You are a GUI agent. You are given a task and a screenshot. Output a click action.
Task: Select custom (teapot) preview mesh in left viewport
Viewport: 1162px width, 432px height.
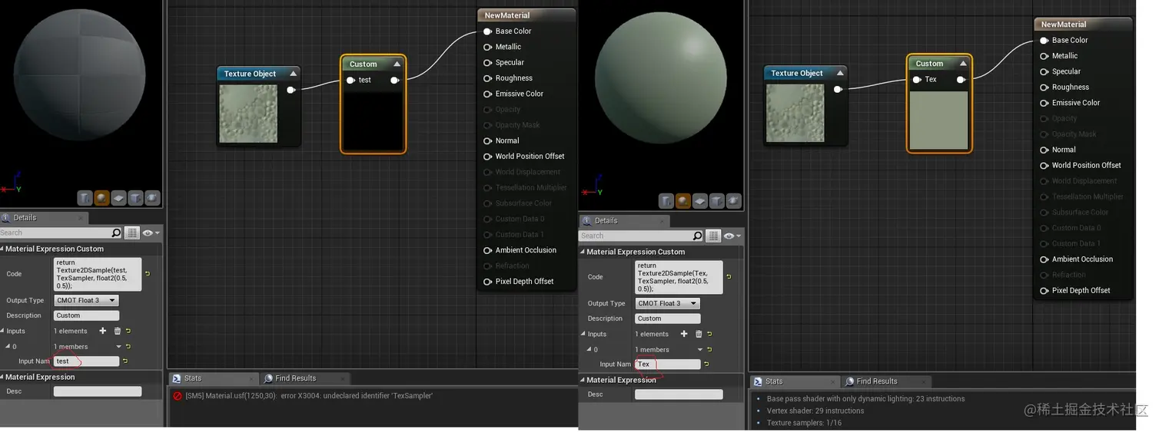pos(152,198)
